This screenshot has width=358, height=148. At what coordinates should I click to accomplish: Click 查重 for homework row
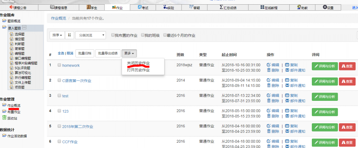pos(347,66)
